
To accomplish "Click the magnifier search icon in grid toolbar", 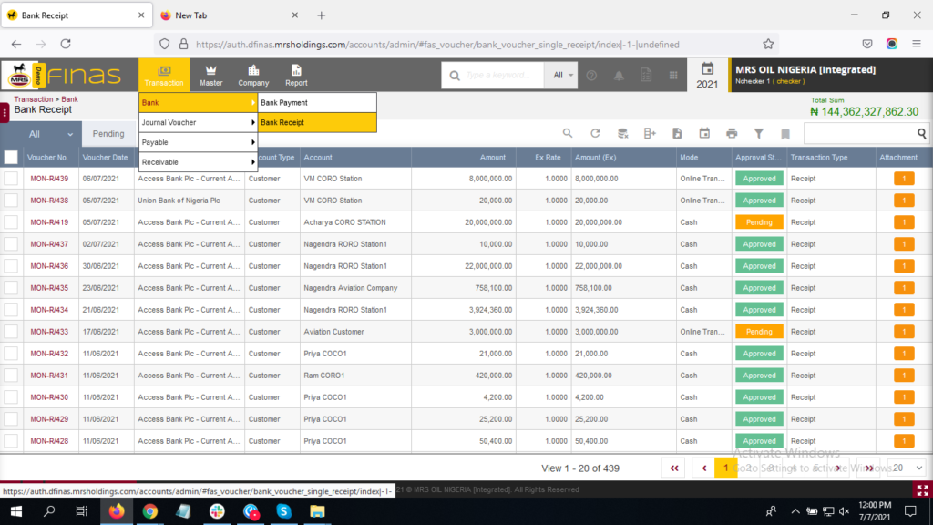I will tap(568, 133).
